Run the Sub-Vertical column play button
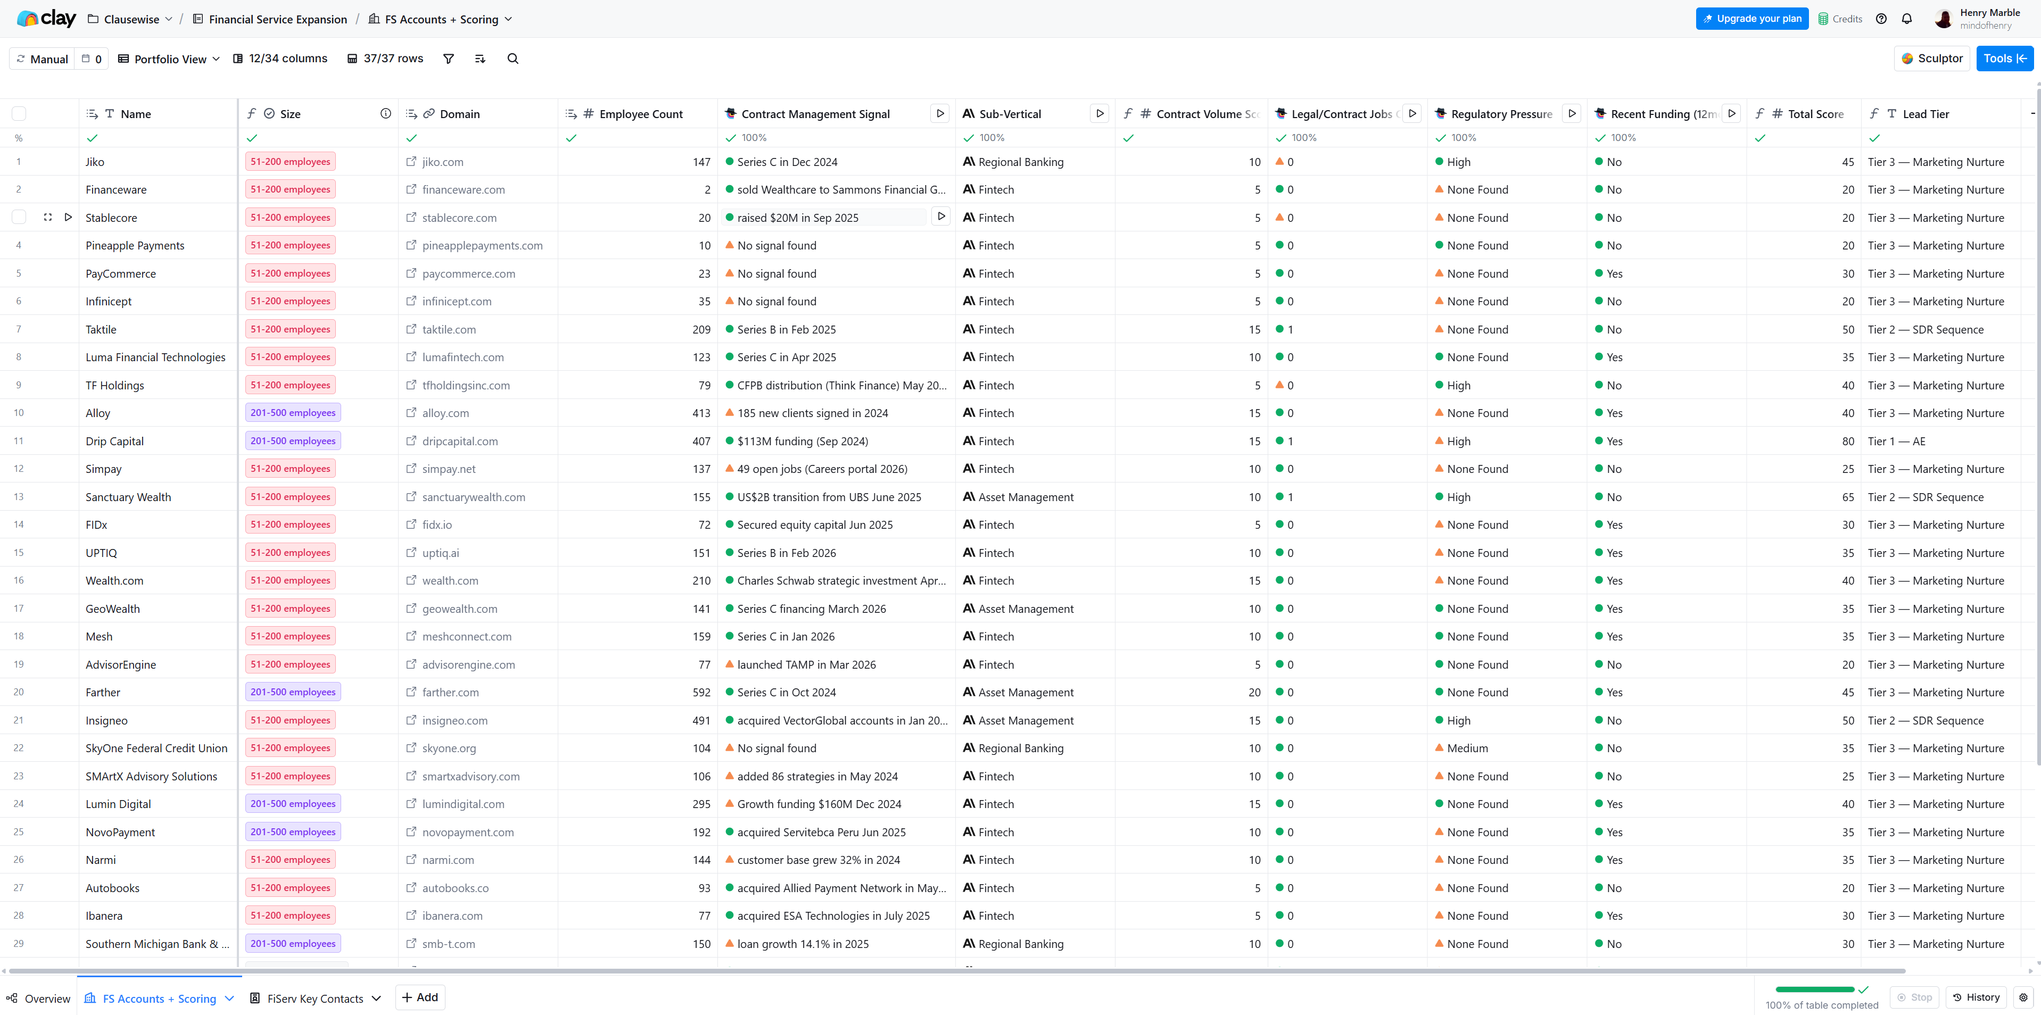Screen dimensions: 2041x1015 tap(1100, 113)
